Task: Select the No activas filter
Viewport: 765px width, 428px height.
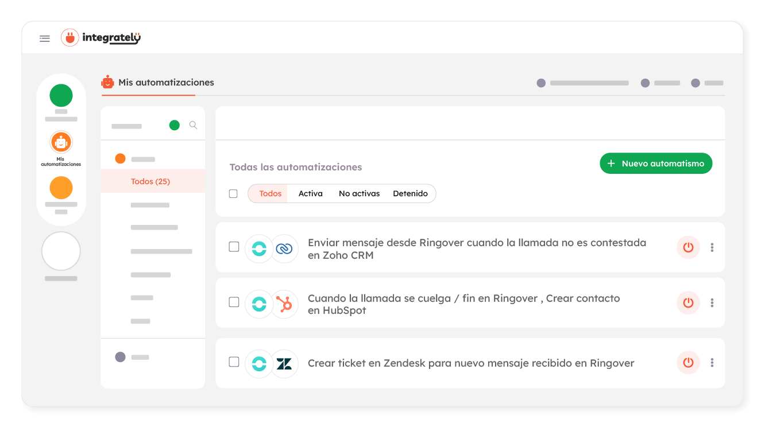Action: tap(359, 193)
